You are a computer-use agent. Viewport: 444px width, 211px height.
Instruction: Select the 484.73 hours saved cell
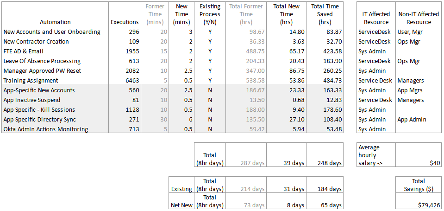pyautogui.click(x=332, y=80)
